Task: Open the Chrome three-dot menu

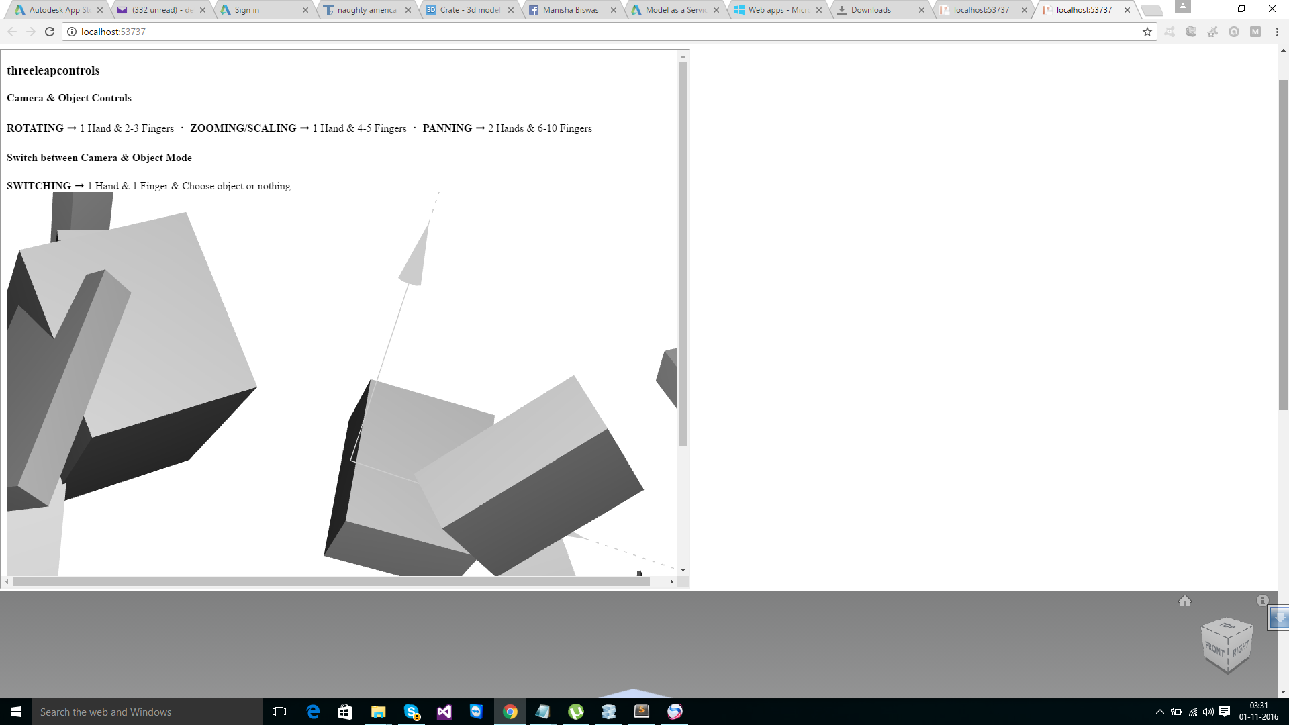Action: 1277,32
